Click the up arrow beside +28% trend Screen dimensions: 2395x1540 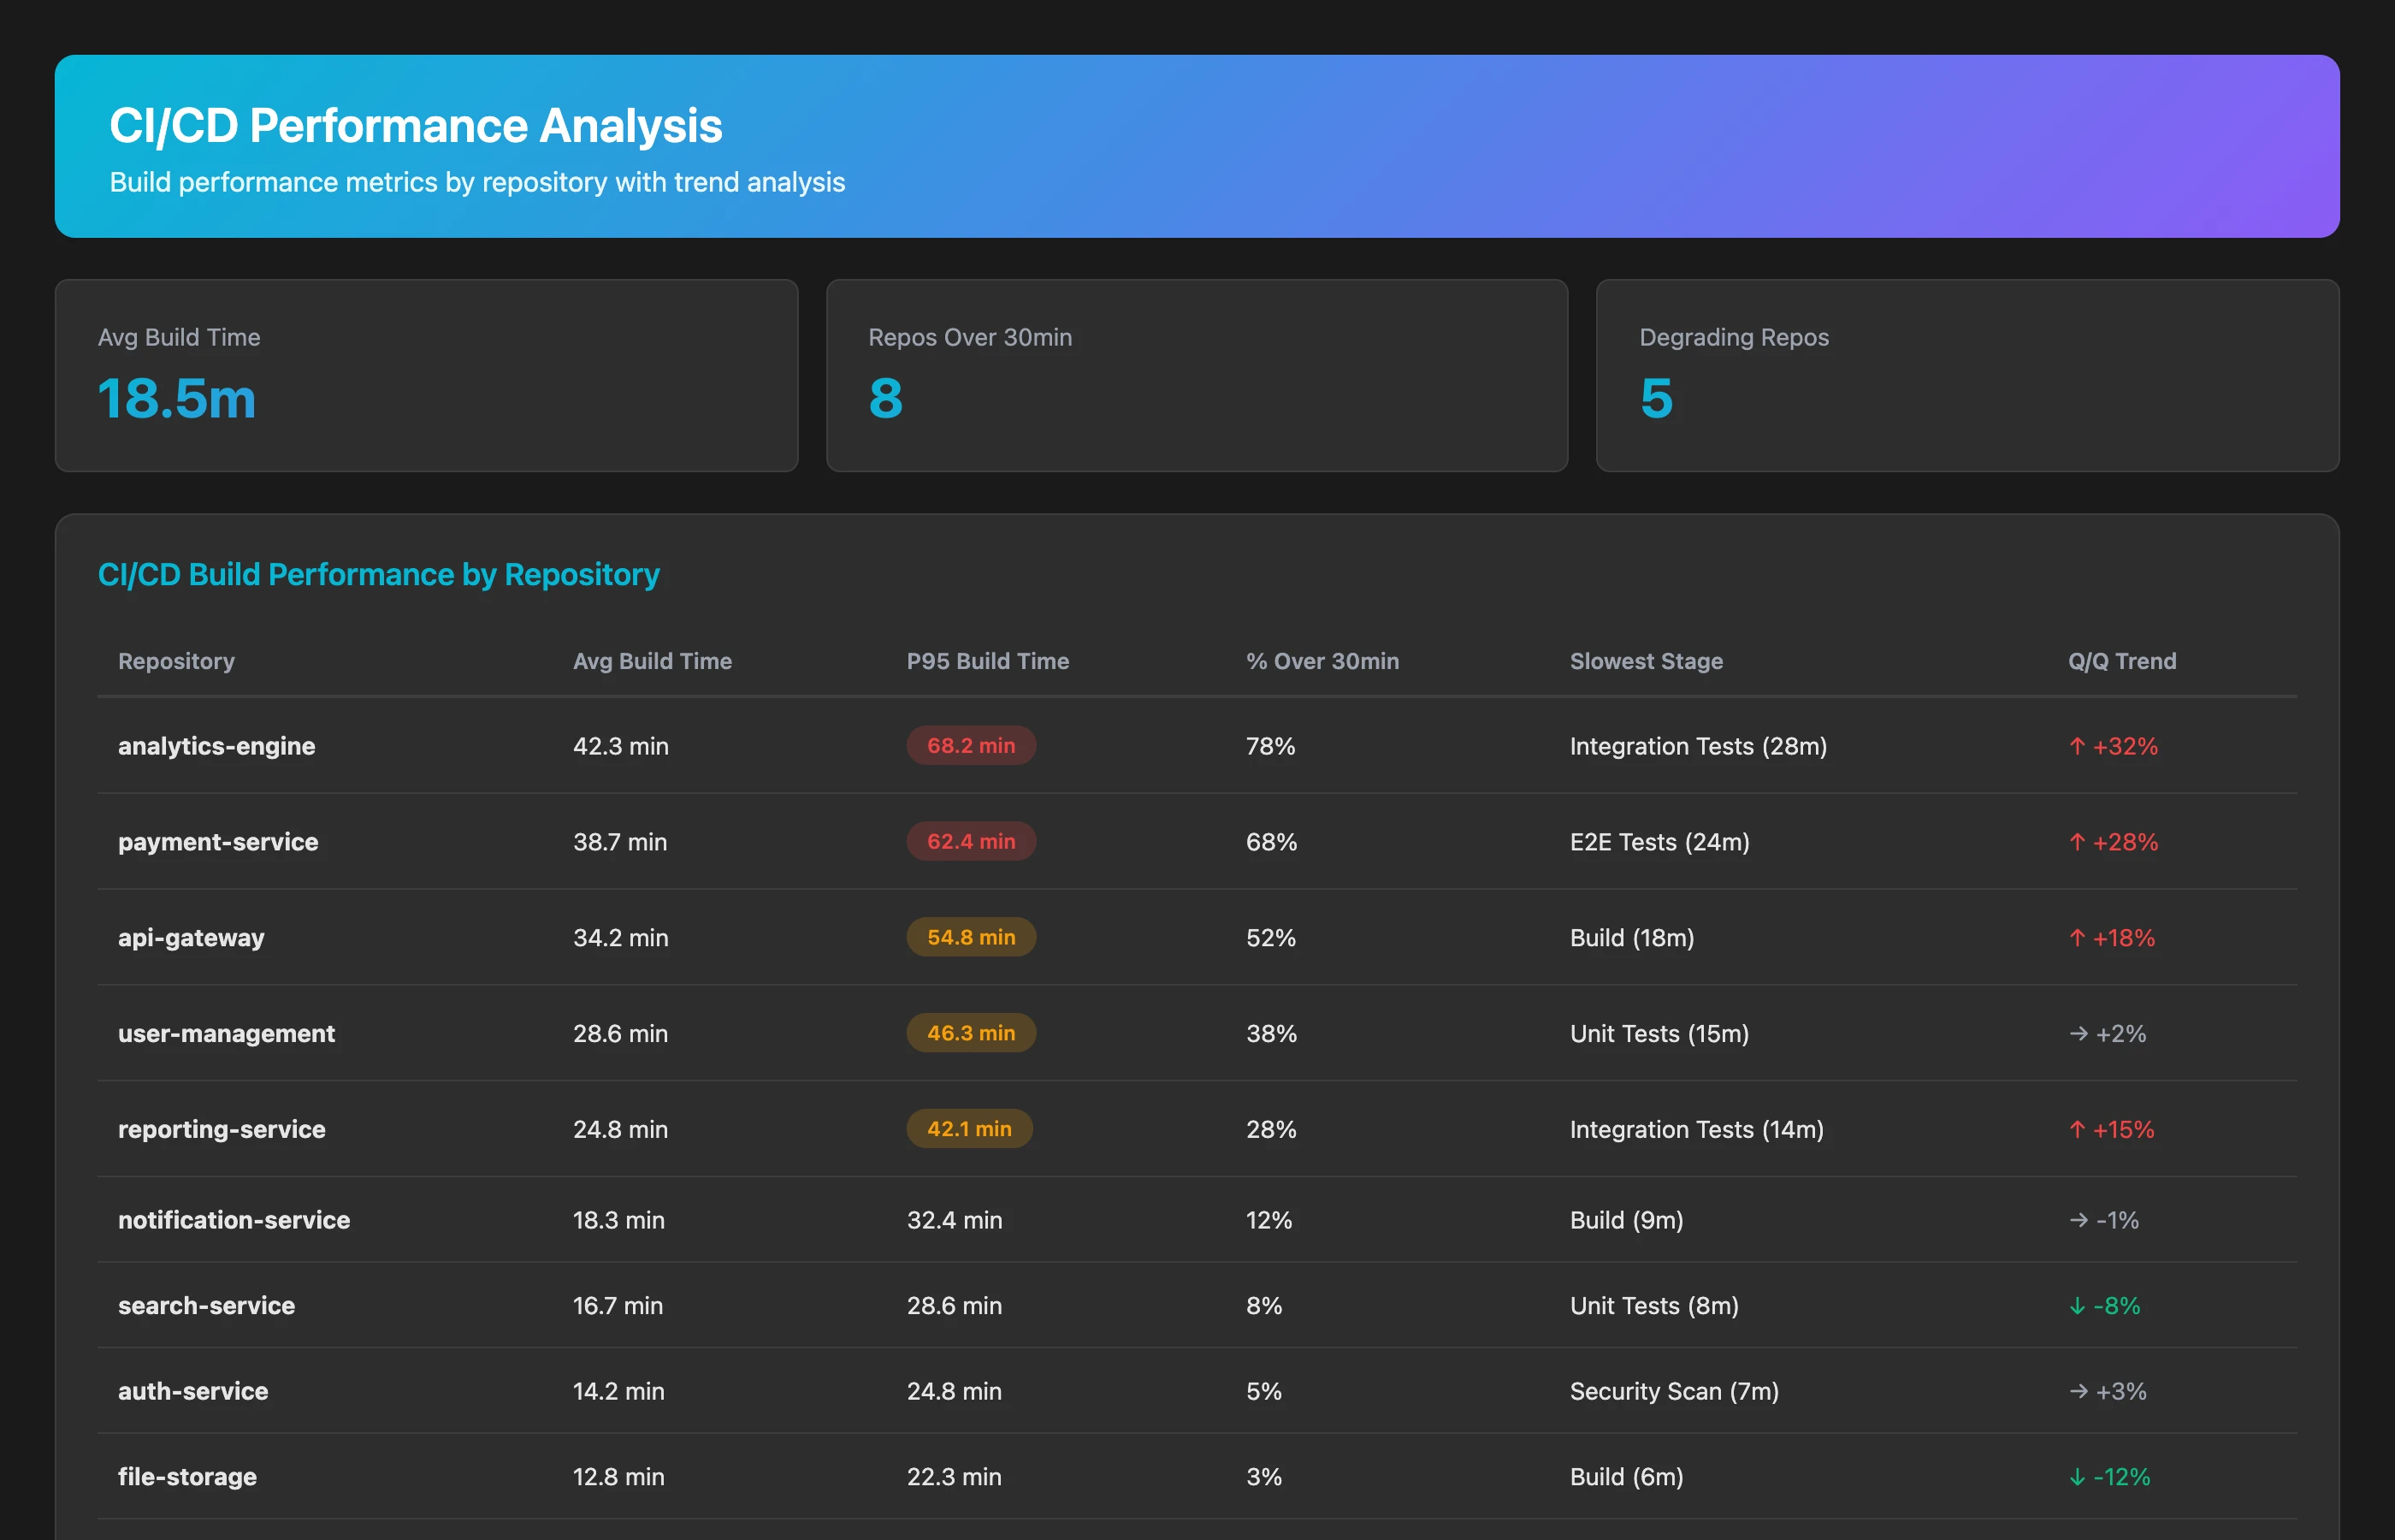point(2077,842)
